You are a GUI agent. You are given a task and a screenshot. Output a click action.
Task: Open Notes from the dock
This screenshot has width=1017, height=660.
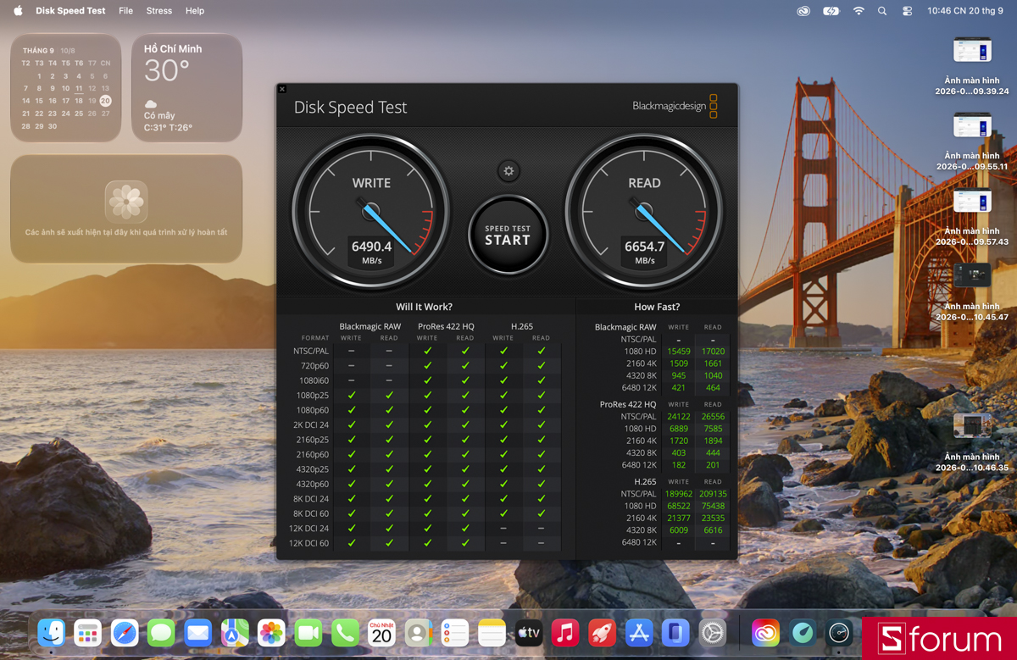point(492,633)
